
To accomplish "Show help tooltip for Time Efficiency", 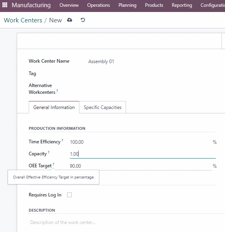I will click(x=62, y=140).
